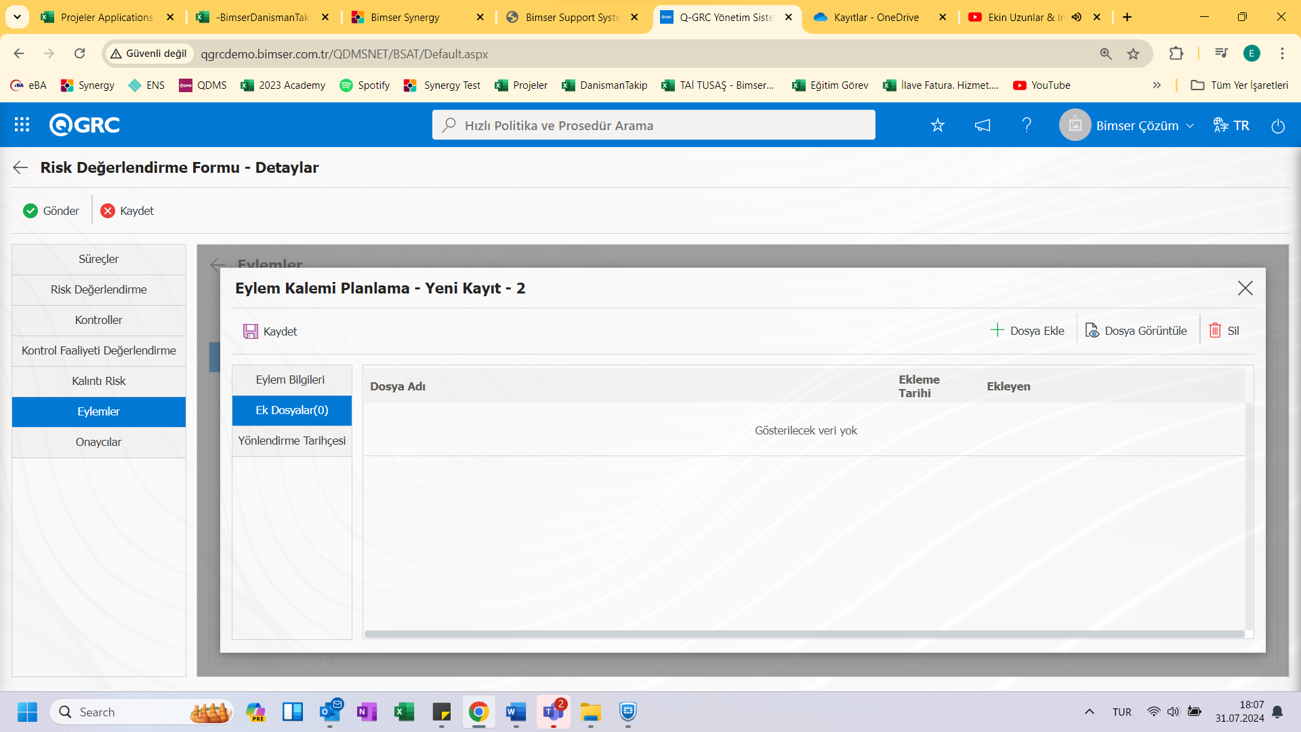Expand the Bimser Çözüm user dropdown

click(x=1145, y=125)
